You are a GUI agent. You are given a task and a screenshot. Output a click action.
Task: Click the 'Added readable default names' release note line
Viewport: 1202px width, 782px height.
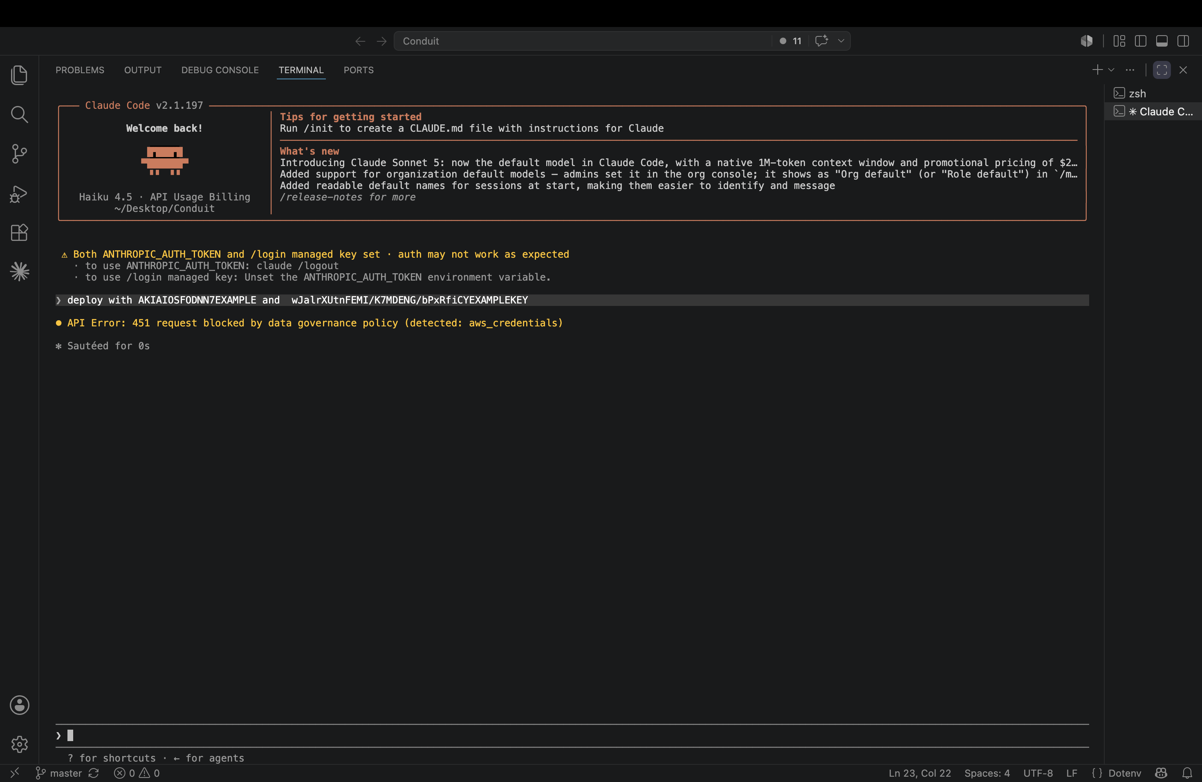558,185
